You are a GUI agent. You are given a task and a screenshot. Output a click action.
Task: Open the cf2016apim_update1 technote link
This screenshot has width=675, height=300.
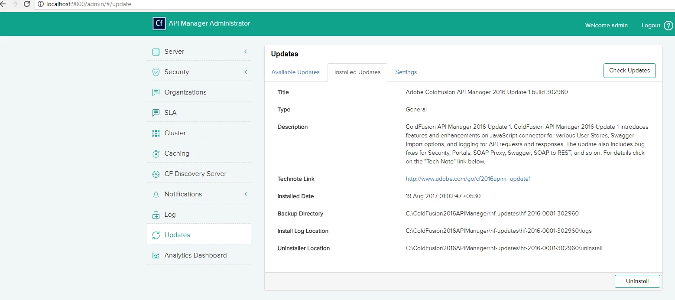(x=468, y=179)
